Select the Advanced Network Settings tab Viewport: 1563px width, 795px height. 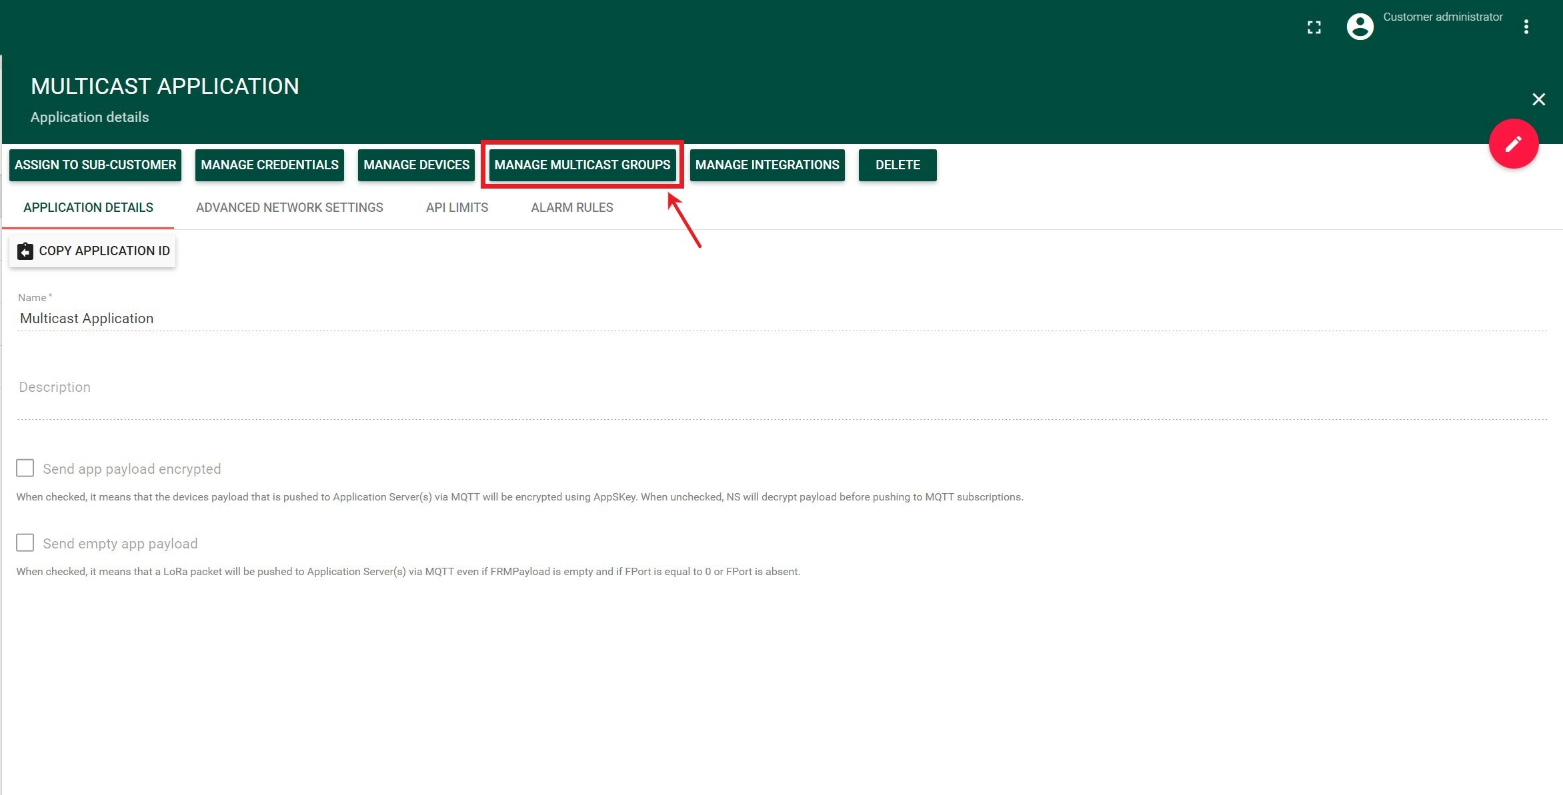tap(289, 207)
